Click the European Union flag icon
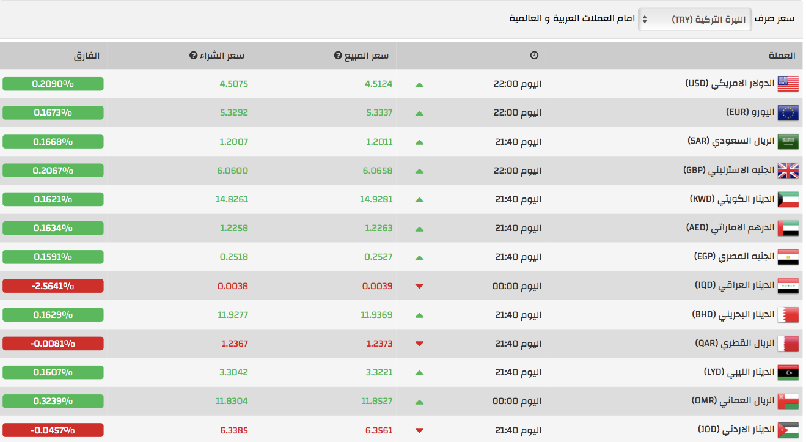 pos(788,112)
